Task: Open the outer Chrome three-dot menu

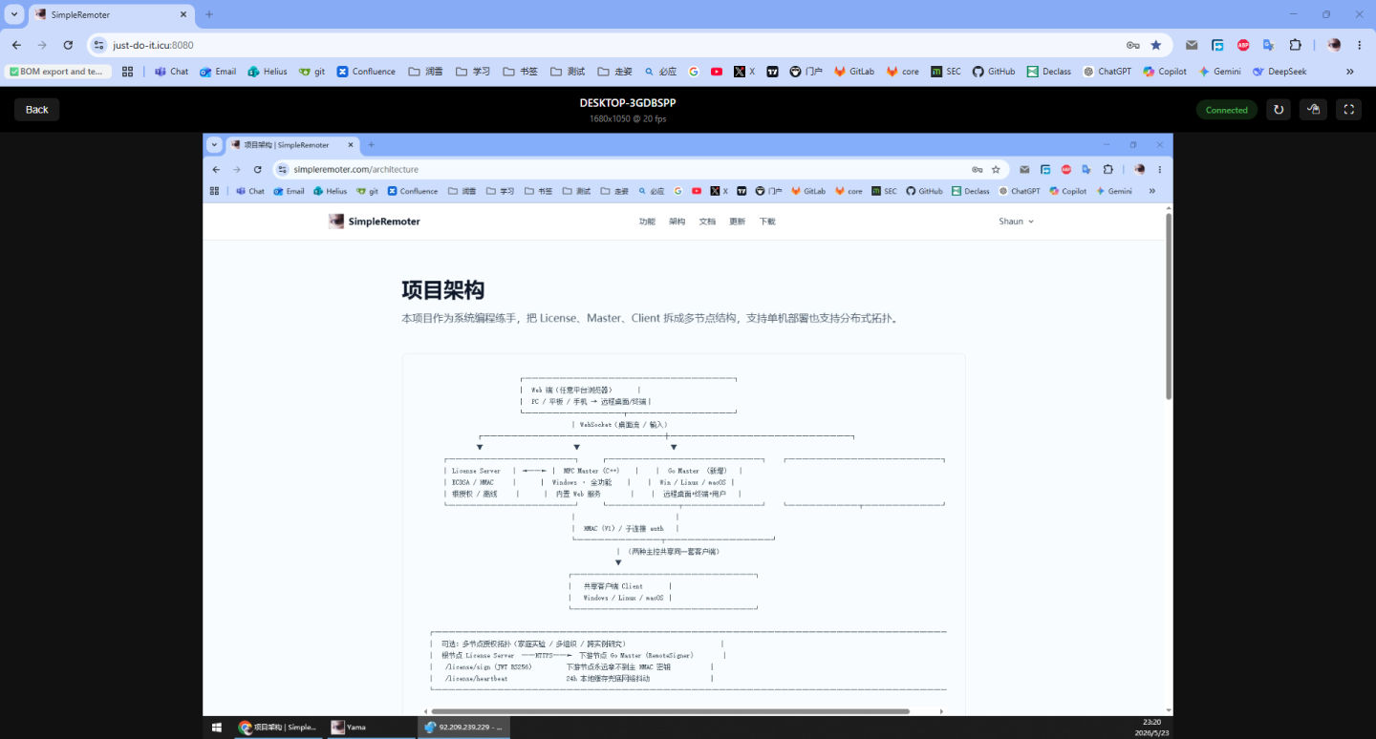Action: [x=1359, y=45]
